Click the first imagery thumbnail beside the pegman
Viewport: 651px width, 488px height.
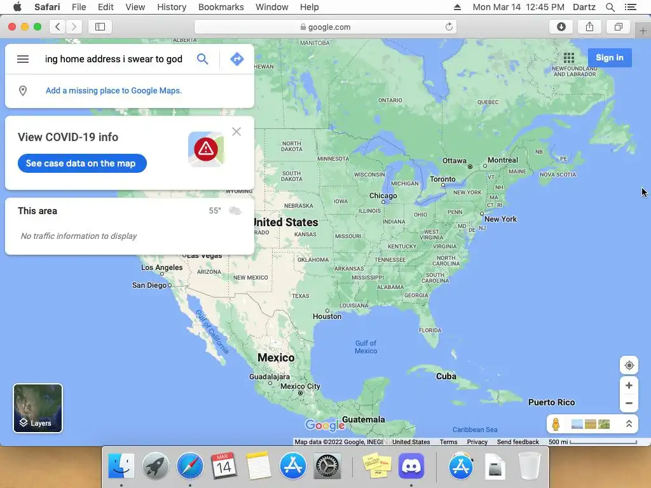tap(577, 424)
